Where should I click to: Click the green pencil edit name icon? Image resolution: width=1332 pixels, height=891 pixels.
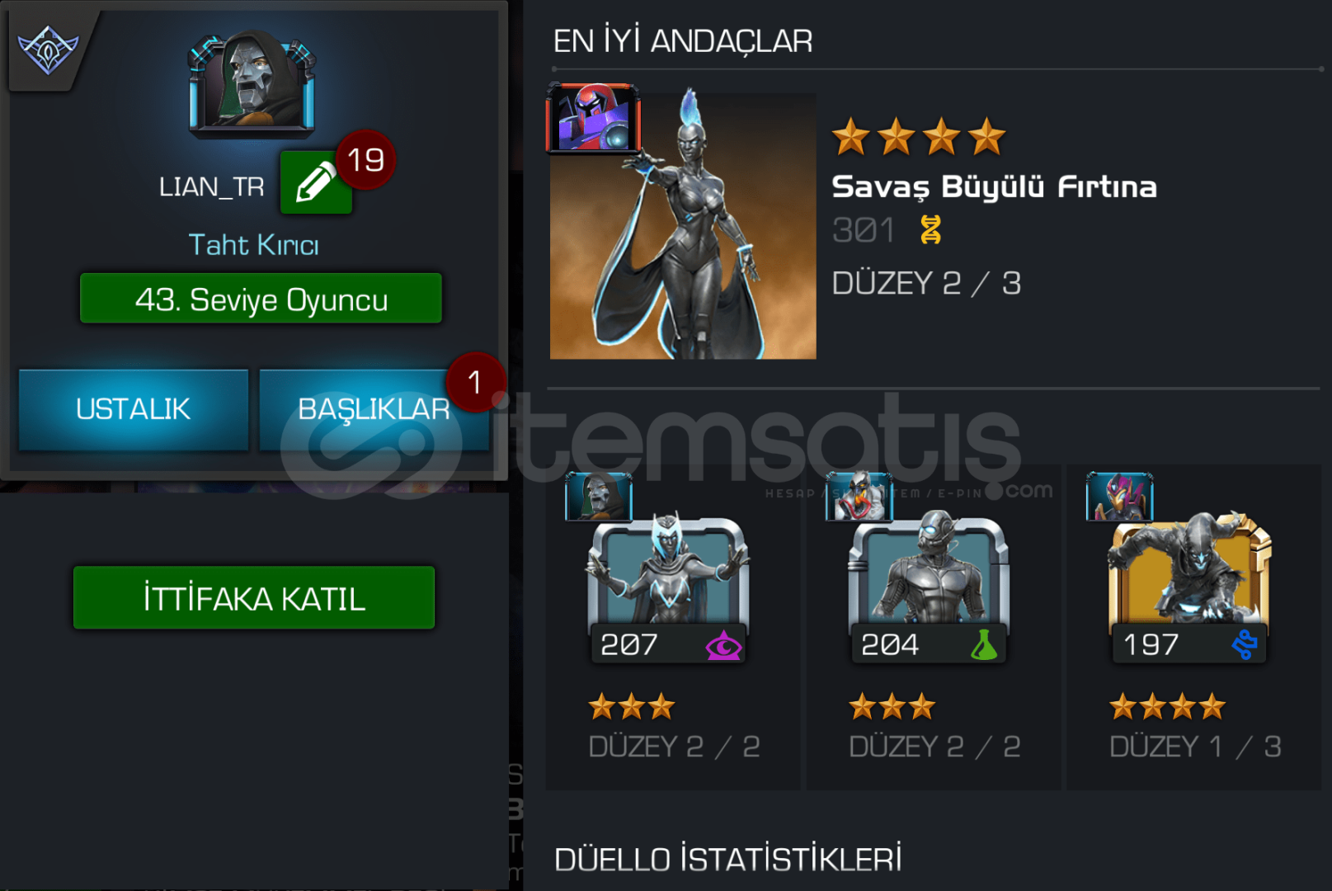(x=316, y=182)
